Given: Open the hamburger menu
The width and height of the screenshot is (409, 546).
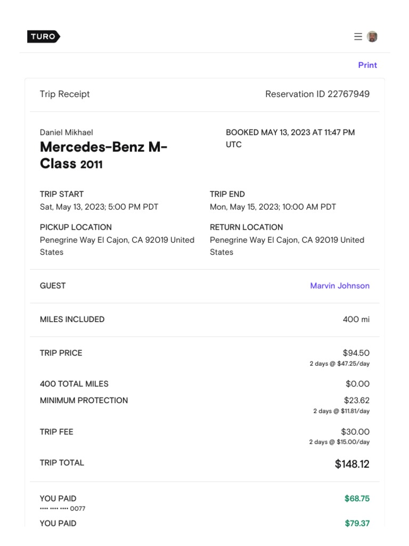Looking at the screenshot, I should [358, 37].
